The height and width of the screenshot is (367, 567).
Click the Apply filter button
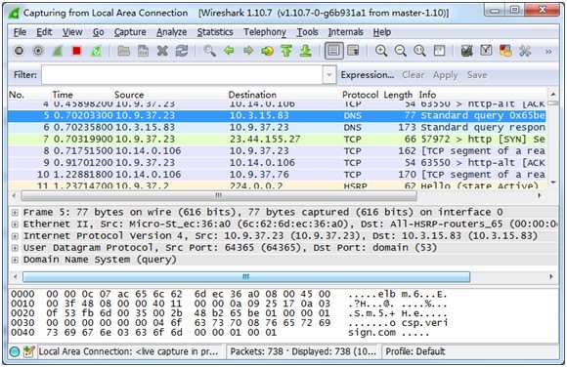tap(446, 75)
